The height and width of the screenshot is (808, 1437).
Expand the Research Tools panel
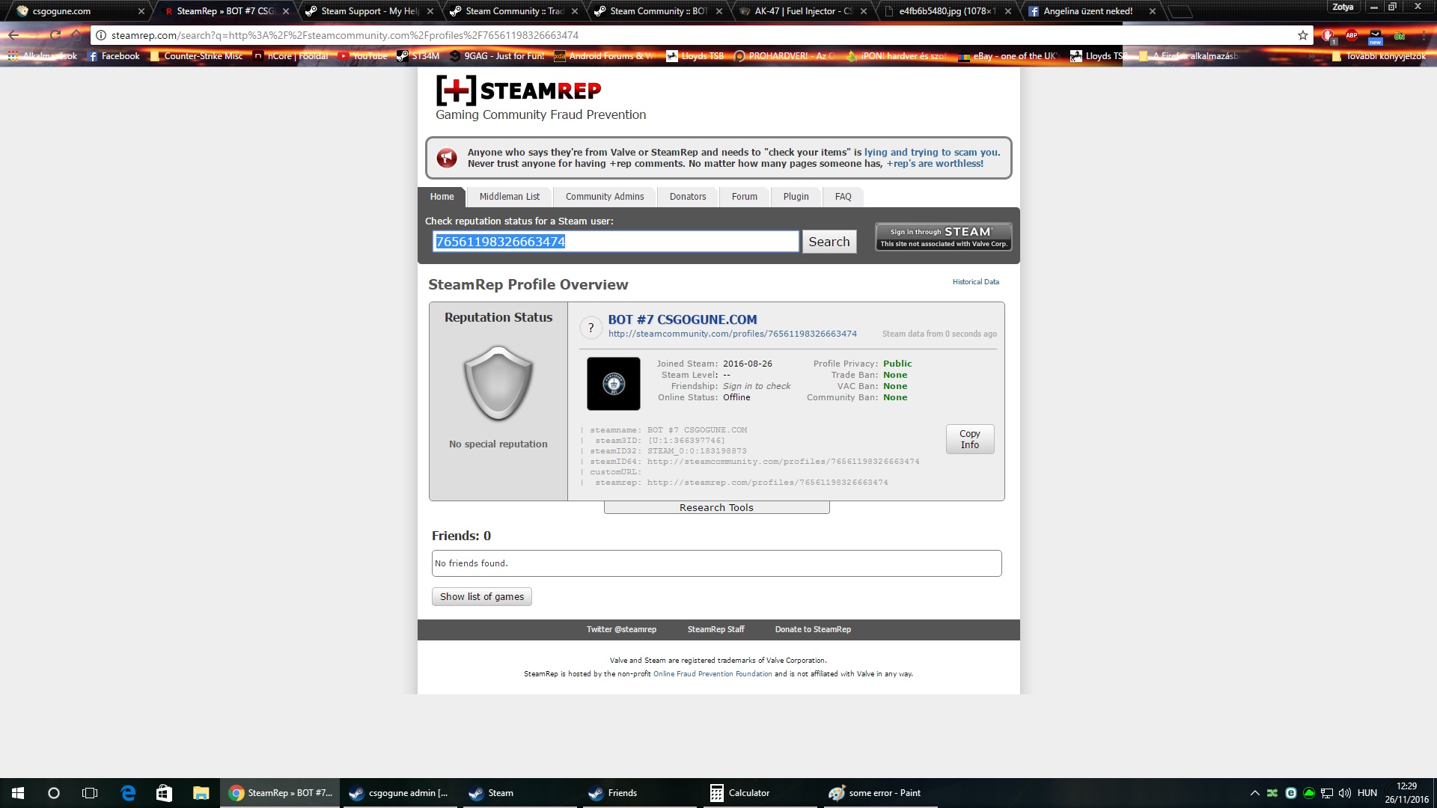(x=716, y=508)
